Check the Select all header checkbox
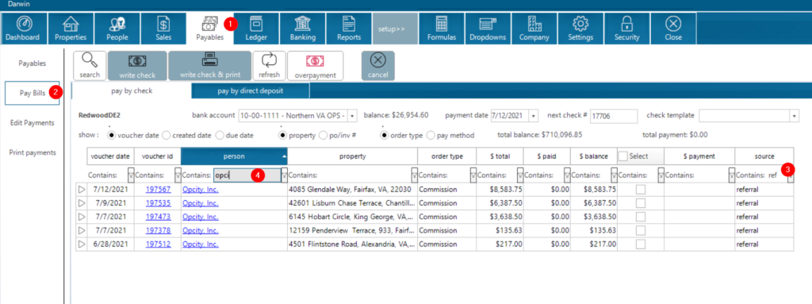 (623, 156)
